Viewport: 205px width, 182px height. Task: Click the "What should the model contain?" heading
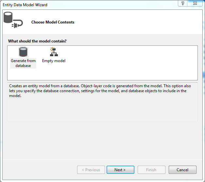coord(37,41)
